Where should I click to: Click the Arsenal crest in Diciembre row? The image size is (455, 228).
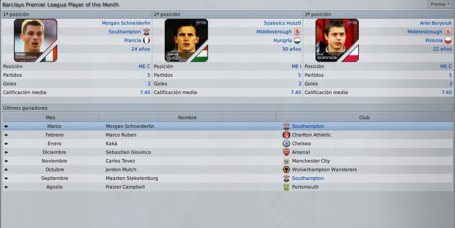point(286,152)
